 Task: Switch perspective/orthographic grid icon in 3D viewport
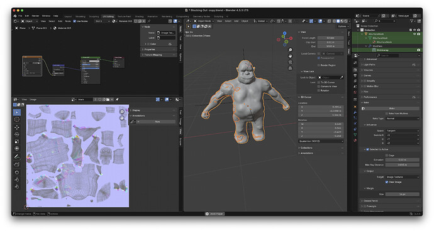[x=290, y=68]
